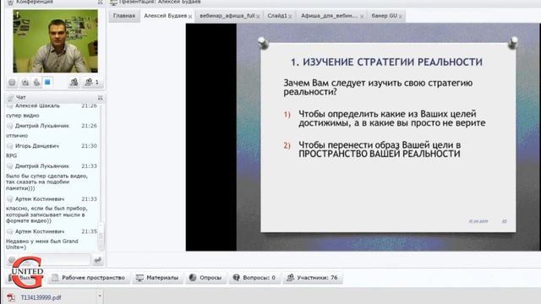Screen dimensions: 541x304
Task: Click the presenter webcam video
Action: (x=56, y=41)
